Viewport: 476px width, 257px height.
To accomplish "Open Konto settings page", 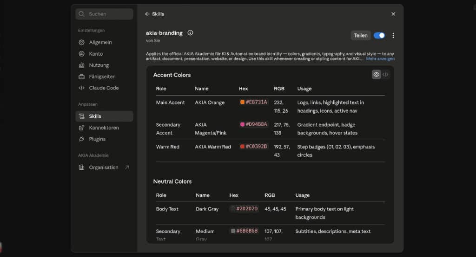I will tap(104, 54).
